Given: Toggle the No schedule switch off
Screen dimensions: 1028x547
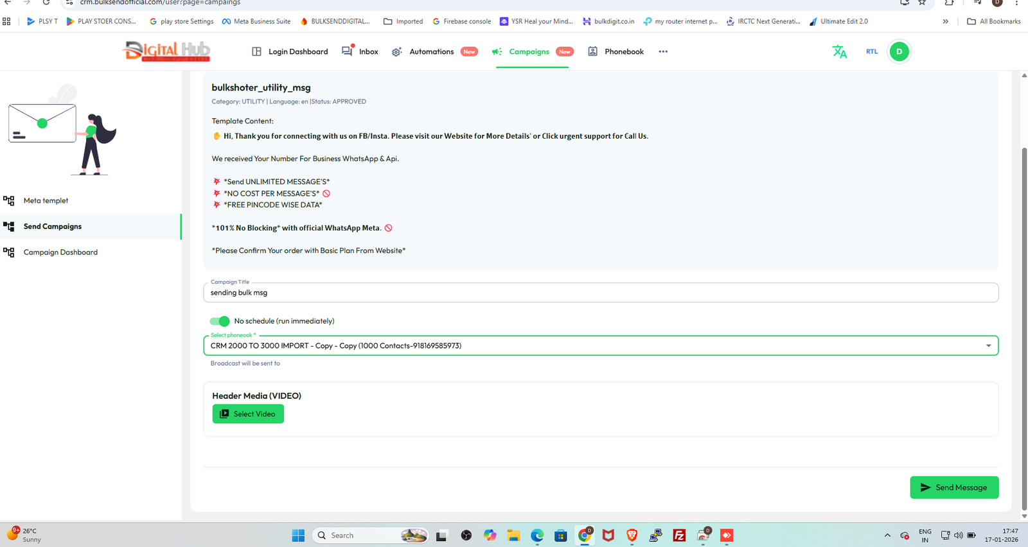Looking at the screenshot, I should [x=220, y=321].
